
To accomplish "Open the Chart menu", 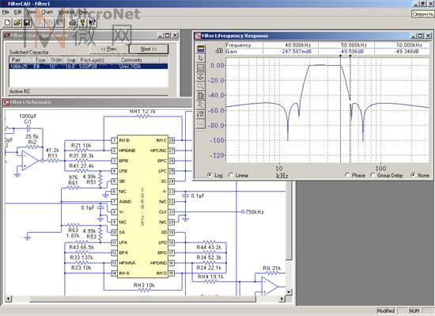I will click(x=47, y=12).
